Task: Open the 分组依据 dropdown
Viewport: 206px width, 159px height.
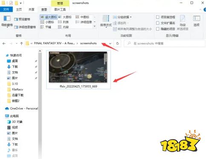Action: point(122,17)
